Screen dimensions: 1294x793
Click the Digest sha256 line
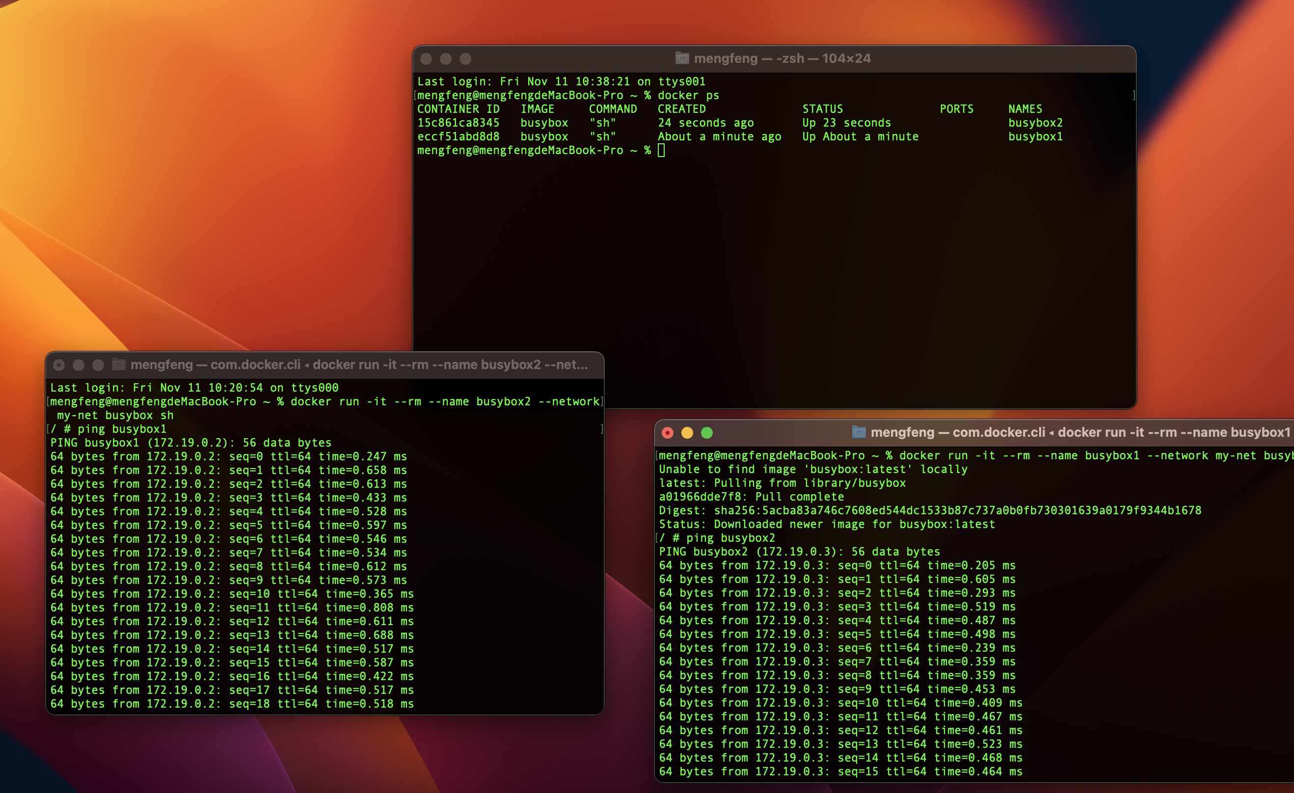(930, 510)
